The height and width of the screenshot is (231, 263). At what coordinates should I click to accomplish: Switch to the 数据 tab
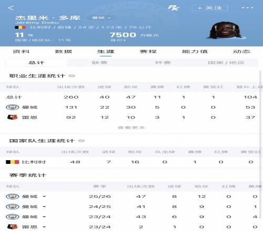point(64,51)
